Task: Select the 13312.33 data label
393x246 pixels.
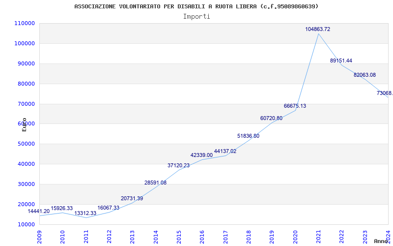Action: click(x=85, y=214)
